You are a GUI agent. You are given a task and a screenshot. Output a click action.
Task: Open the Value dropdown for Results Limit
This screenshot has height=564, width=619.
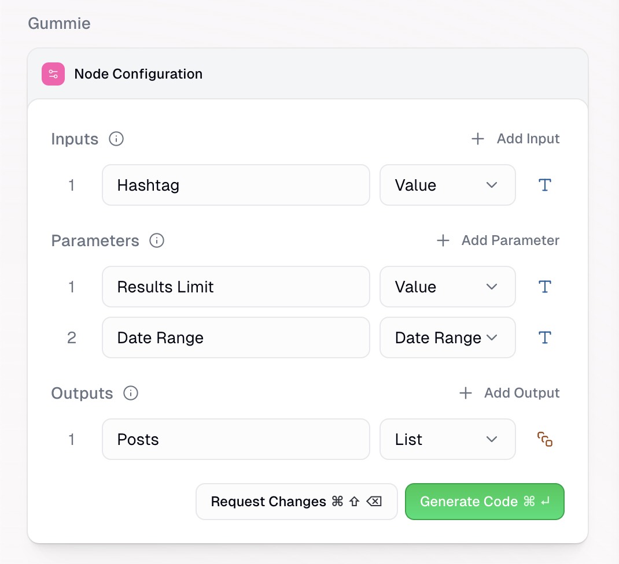(x=447, y=287)
